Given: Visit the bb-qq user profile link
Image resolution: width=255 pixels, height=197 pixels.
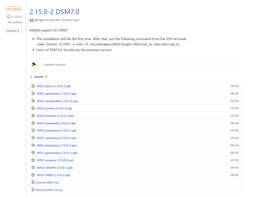Looking at the screenshot, I should (39, 20).
